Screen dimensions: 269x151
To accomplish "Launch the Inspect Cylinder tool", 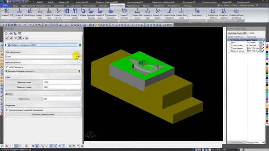I will click(75, 13).
